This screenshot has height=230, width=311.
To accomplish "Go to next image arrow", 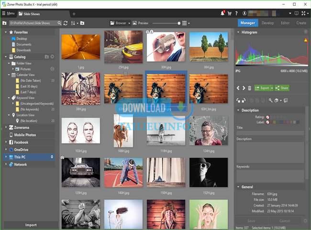I will click(244, 88).
